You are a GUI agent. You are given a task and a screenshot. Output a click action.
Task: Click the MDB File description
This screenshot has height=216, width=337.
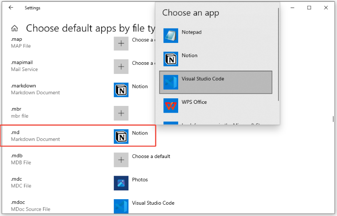[x=21, y=163]
